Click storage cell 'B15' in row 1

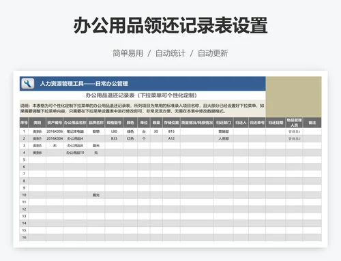coord(171,132)
